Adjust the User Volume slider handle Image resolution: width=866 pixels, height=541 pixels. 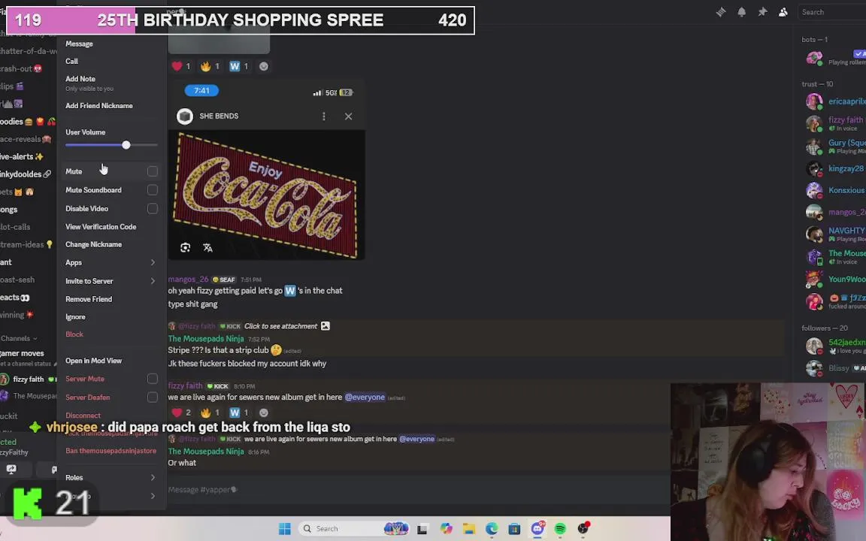(x=126, y=145)
